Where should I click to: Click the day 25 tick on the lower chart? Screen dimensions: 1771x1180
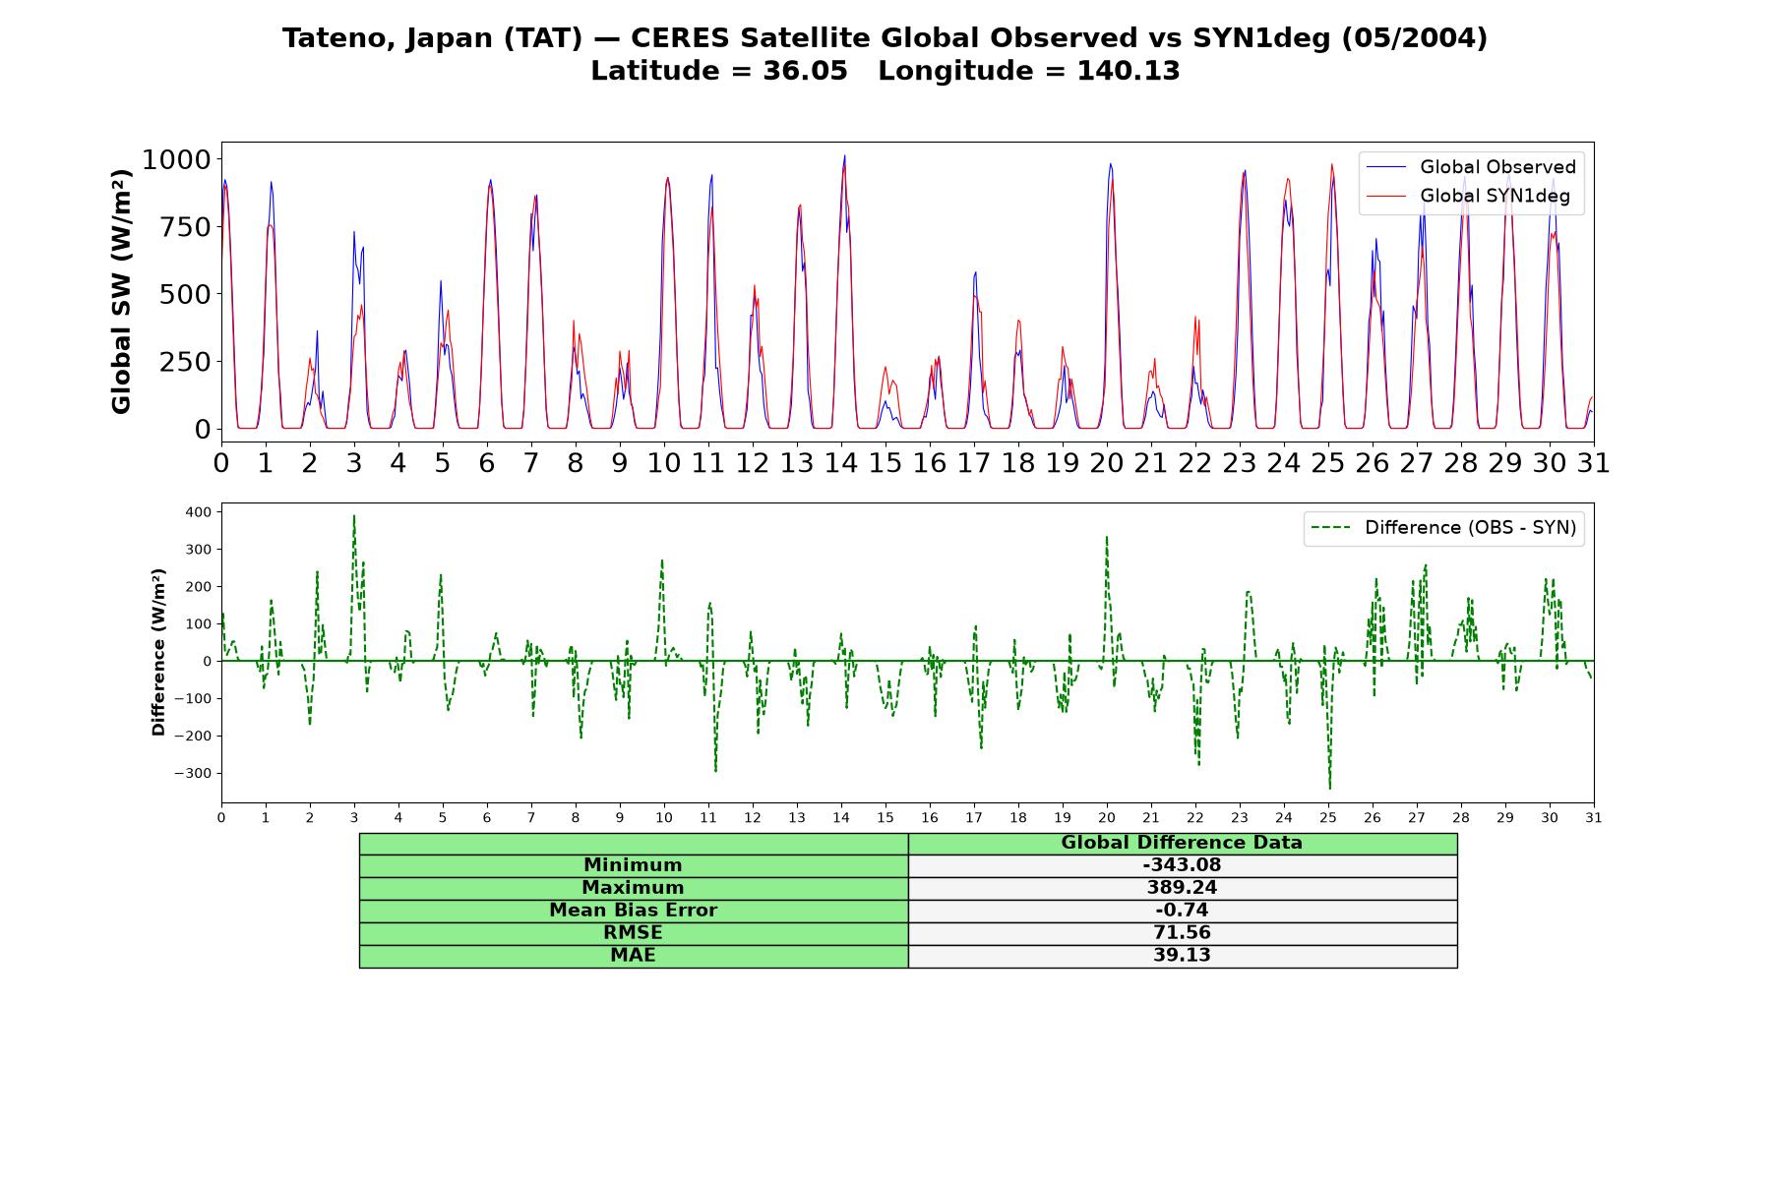1328,817
